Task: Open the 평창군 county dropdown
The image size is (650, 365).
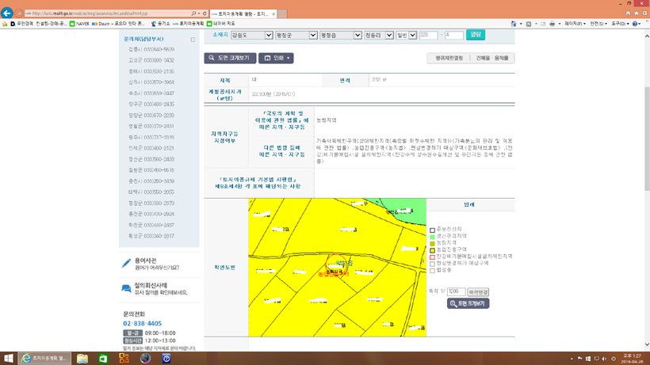Action: (296, 35)
